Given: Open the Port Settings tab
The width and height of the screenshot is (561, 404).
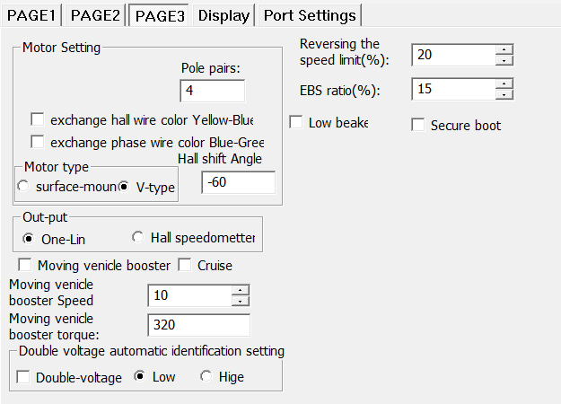Looking at the screenshot, I should tap(310, 15).
